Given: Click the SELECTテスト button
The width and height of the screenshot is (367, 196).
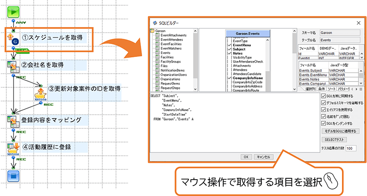Looking at the screenshot, I should (334, 139).
